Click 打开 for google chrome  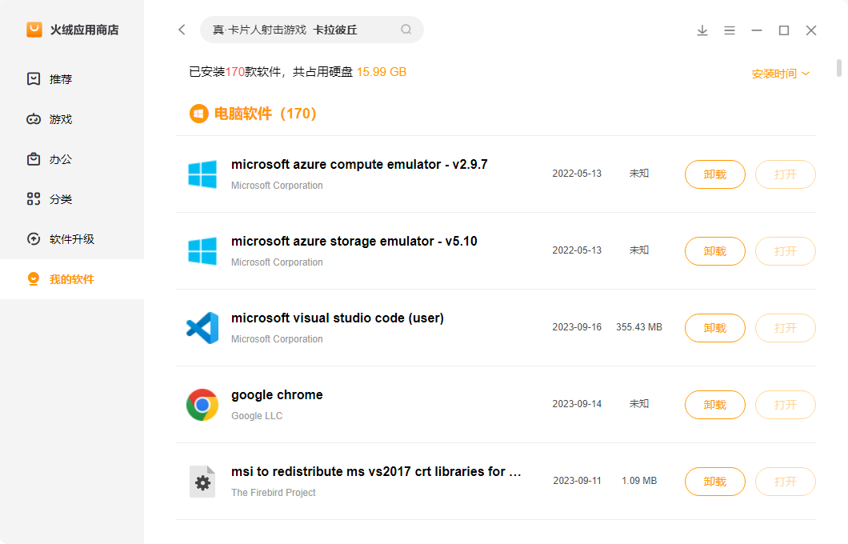786,405
